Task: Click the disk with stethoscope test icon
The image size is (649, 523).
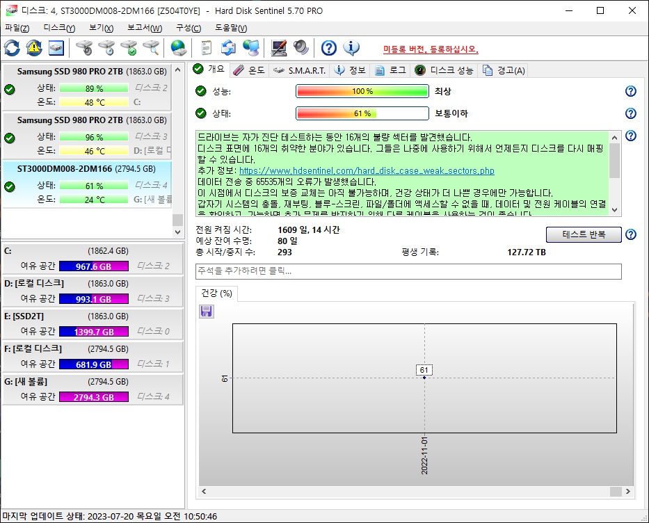Action: click(84, 48)
